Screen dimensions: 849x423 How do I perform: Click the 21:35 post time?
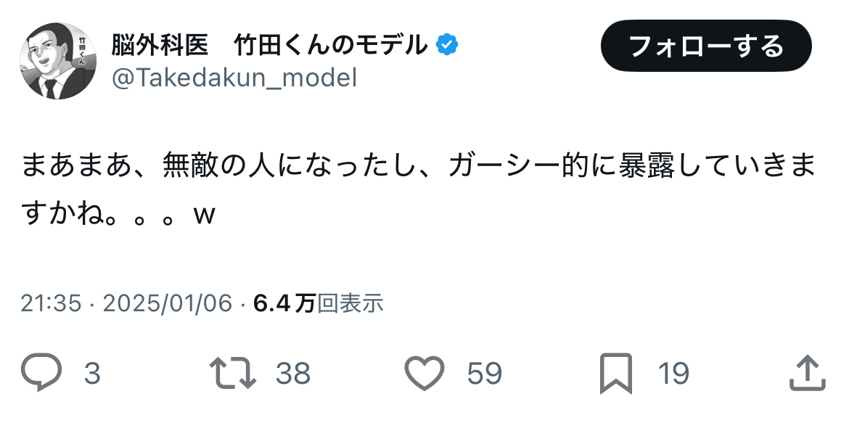point(51,303)
